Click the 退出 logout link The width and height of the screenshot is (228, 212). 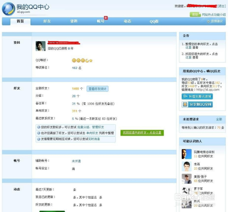(222, 6)
